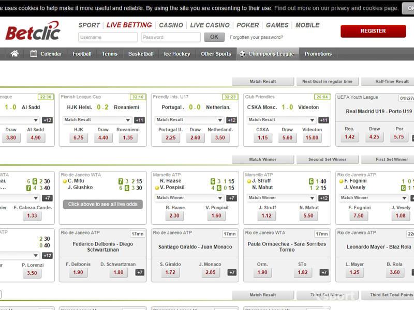
Task: Open +11 more bets for HJK Helsinki match
Action: pos(139,120)
